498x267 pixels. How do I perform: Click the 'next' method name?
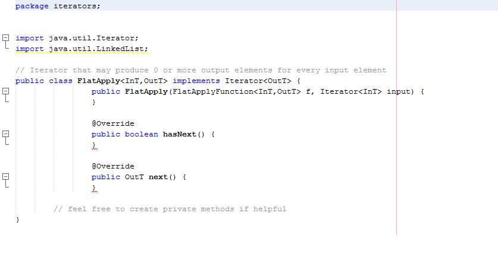pyautogui.click(x=158, y=177)
